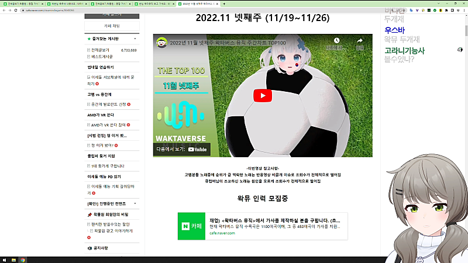Screen dimensions: 468x263
Task: Click the '다음에서 보기: YouTube' button
Action: 182,149
